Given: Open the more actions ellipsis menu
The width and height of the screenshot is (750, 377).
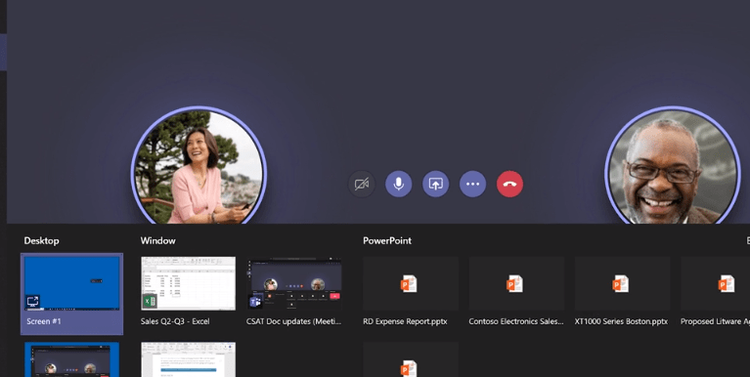Looking at the screenshot, I should pyautogui.click(x=472, y=184).
